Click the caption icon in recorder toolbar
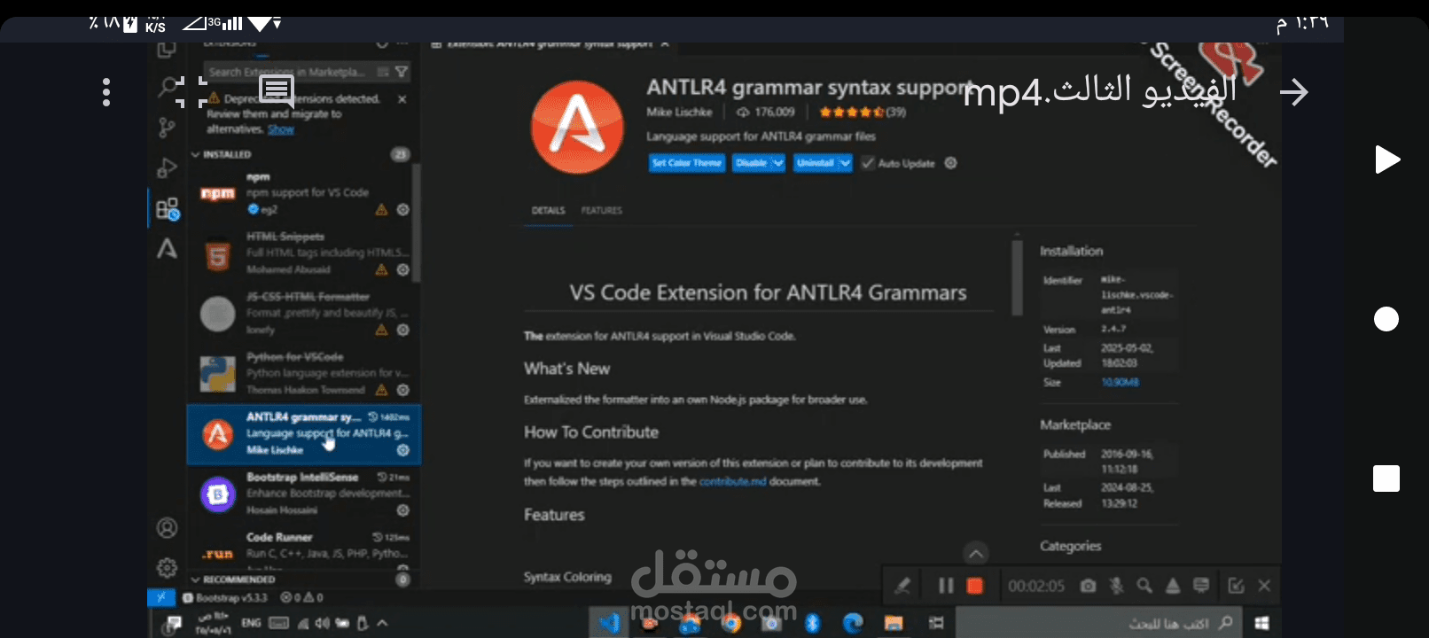The width and height of the screenshot is (1429, 638). [1201, 586]
